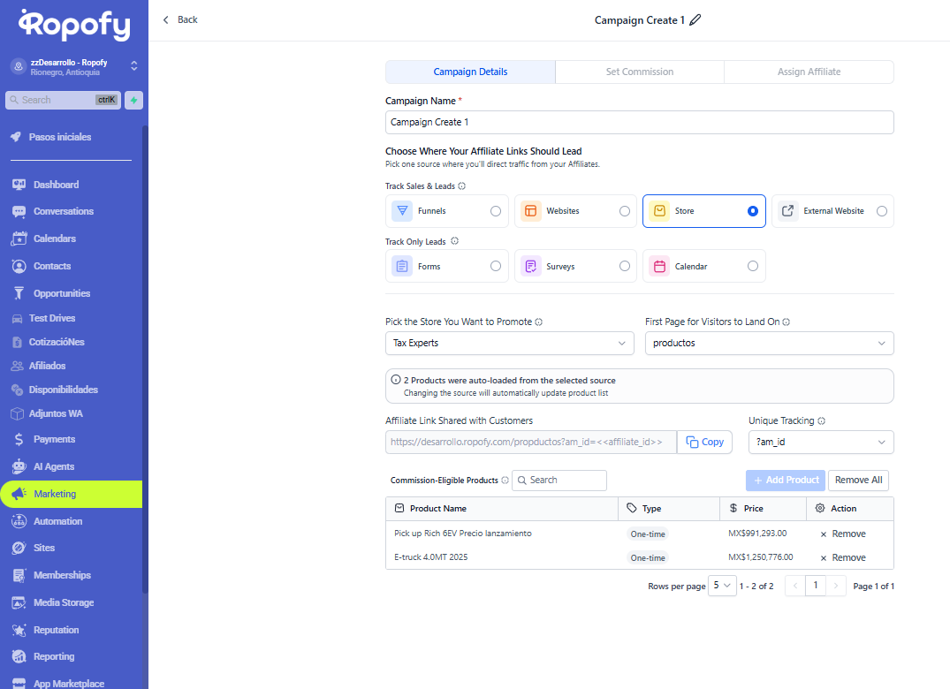The width and height of the screenshot is (950, 689).
Task: Switch to the Set Commission tab
Action: click(639, 72)
